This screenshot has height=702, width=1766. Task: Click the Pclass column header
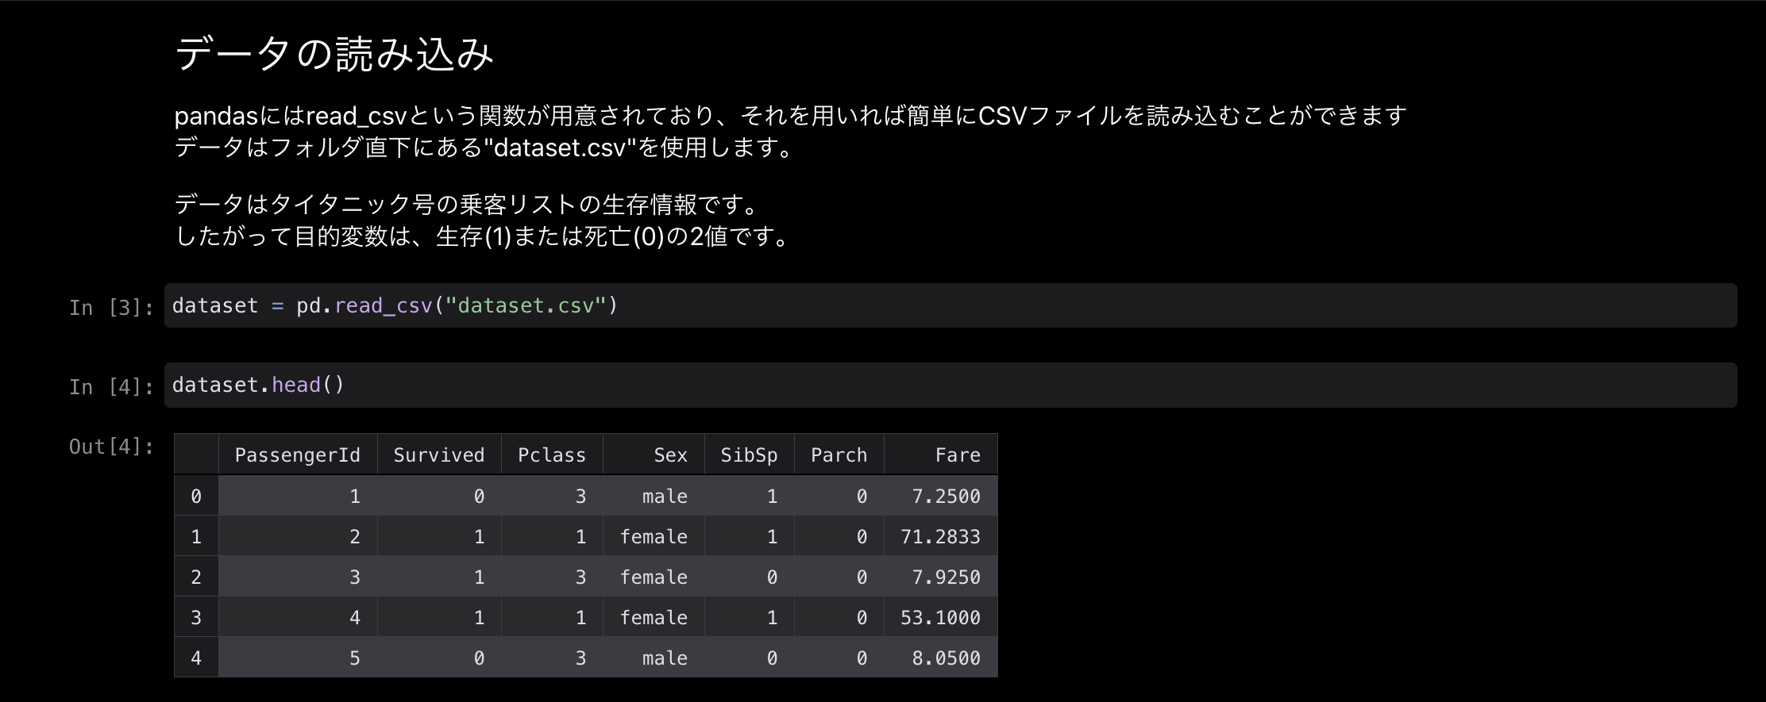[551, 455]
